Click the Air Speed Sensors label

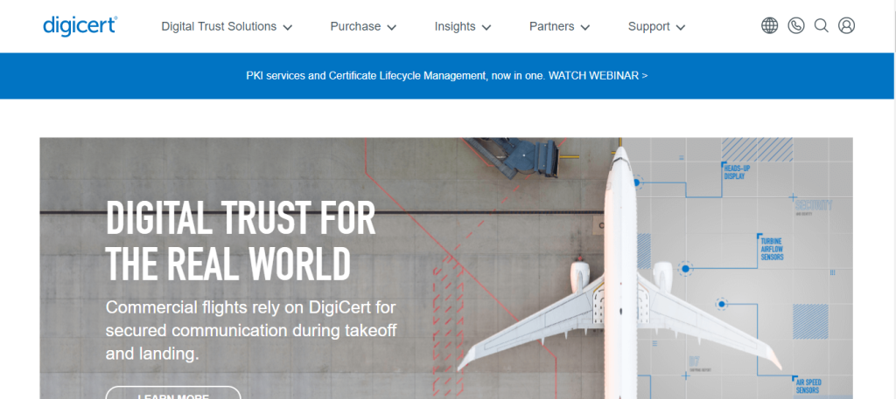pos(808,387)
